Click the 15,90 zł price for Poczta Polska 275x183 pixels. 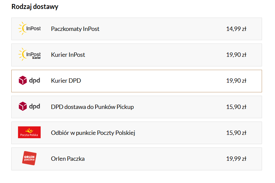point(236,133)
